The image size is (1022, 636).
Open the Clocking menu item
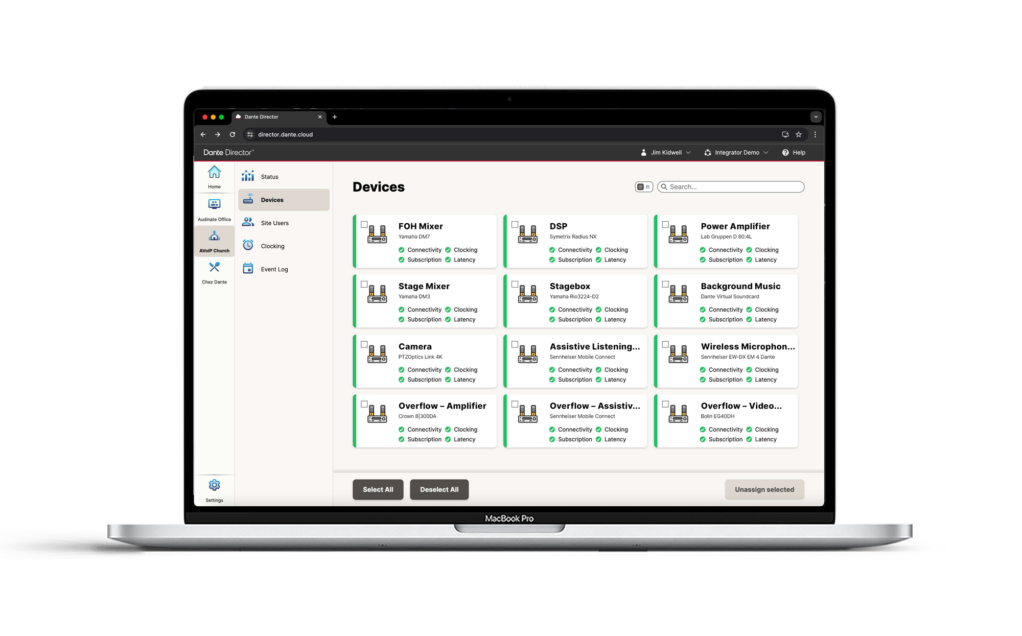pos(284,246)
